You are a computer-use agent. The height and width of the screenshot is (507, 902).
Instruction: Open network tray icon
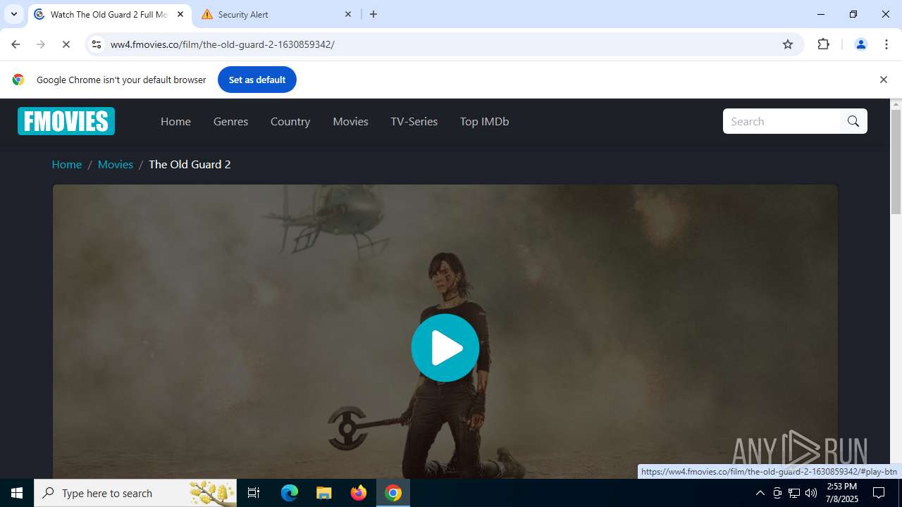(794, 493)
